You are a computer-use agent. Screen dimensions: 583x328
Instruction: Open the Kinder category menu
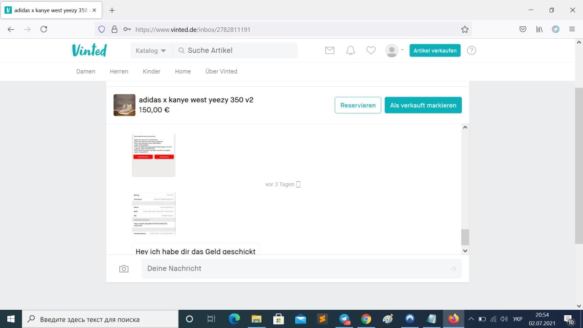pos(152,72)
